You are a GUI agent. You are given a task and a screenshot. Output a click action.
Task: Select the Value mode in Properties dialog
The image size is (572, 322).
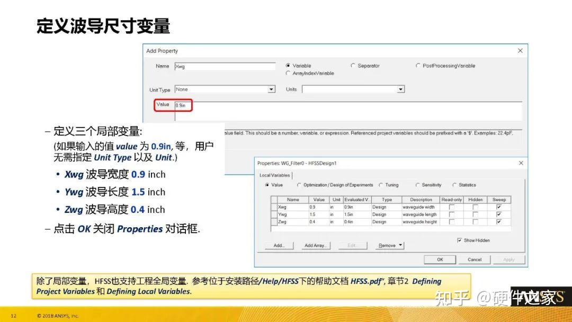pyautogui.click(x=266, y=185)
